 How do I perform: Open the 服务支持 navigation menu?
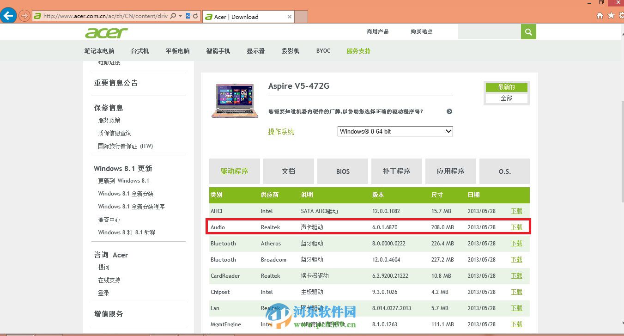click(x=358, y=51)
